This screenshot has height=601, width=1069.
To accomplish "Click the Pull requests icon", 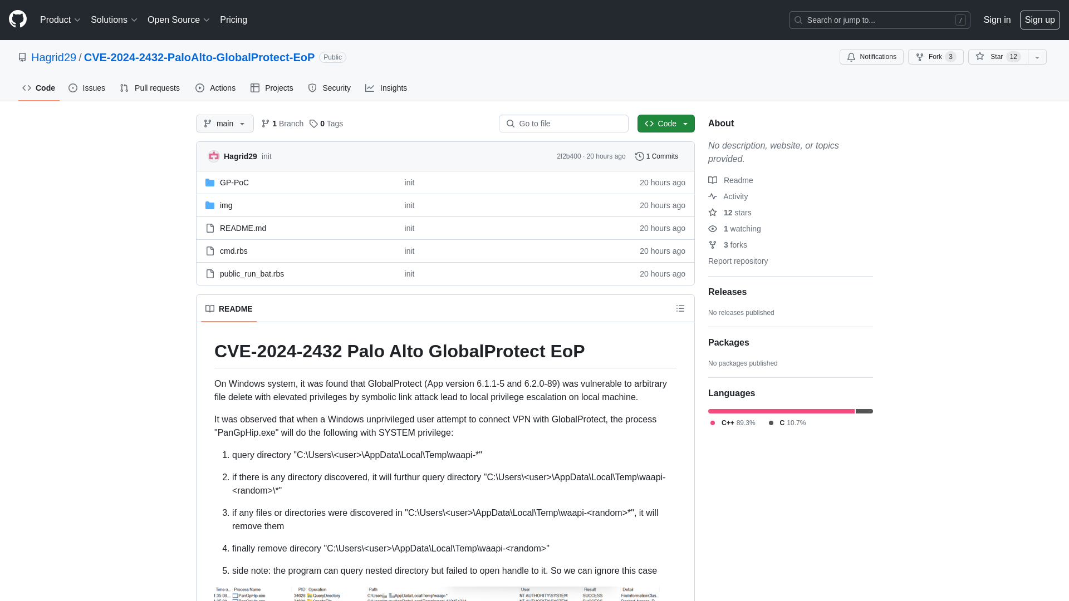I will click(124, 88).
